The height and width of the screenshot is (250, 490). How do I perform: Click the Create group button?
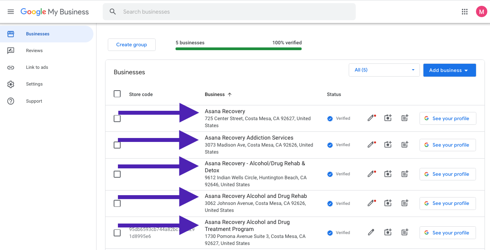pos(132,45)
